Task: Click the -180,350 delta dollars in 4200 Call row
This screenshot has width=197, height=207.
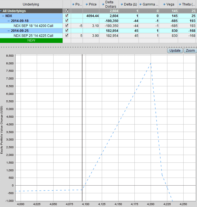Action: 109,26
